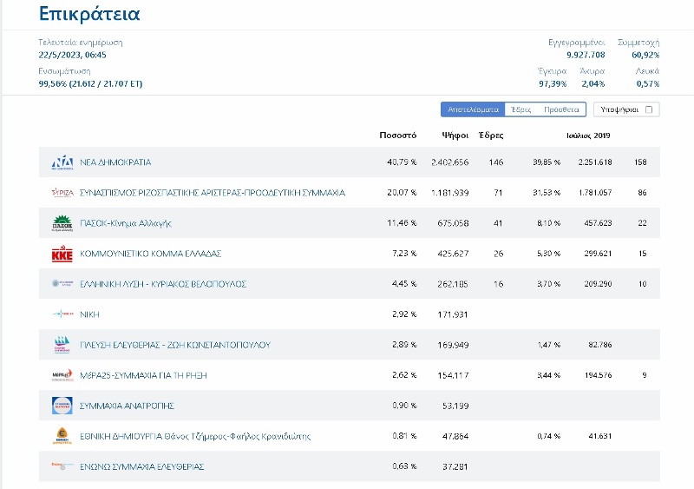Open ΝΕΑ ΔΗΜΟΚΡΑΤΙΑ party name
The height and width of the screenshot is (489, 694).
coord(115,162)
